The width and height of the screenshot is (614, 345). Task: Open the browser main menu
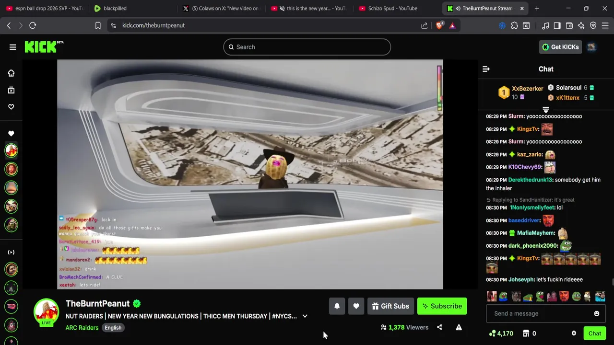(605, 25)
